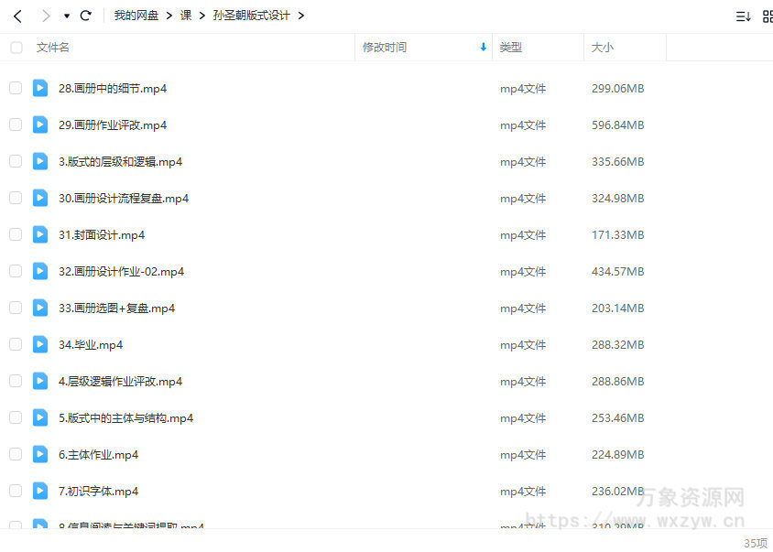Switch to grid view layout
Viewport: 773px width, 552px height.
[768, 15]
